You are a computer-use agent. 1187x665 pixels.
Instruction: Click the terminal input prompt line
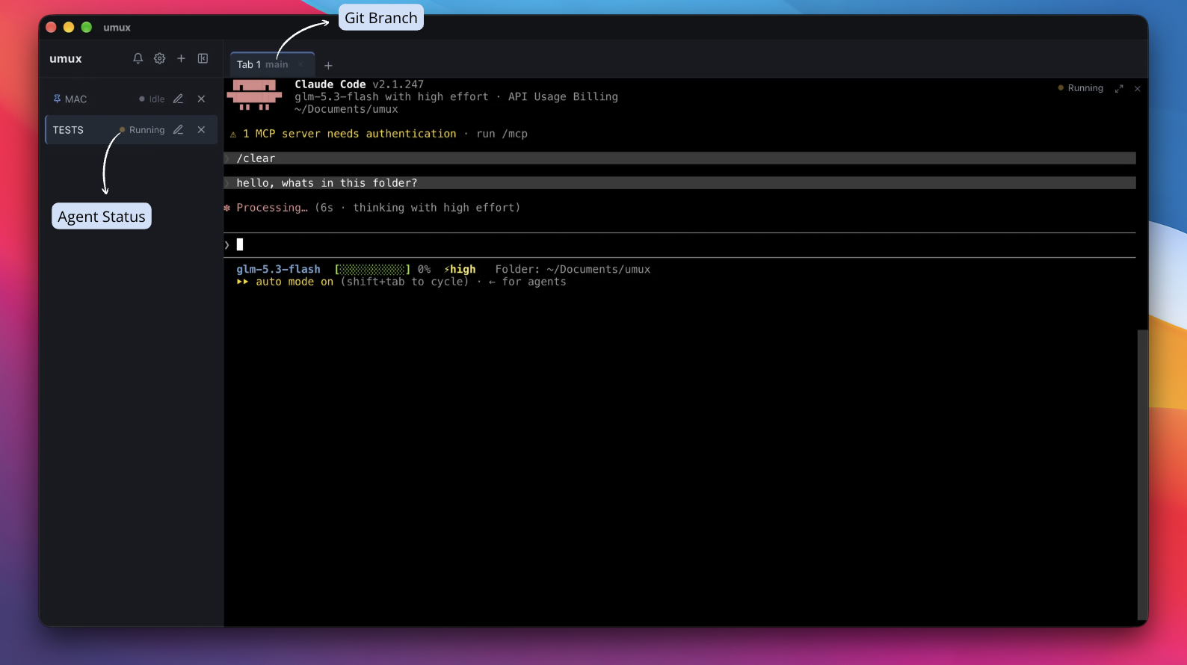coord(679,244)
